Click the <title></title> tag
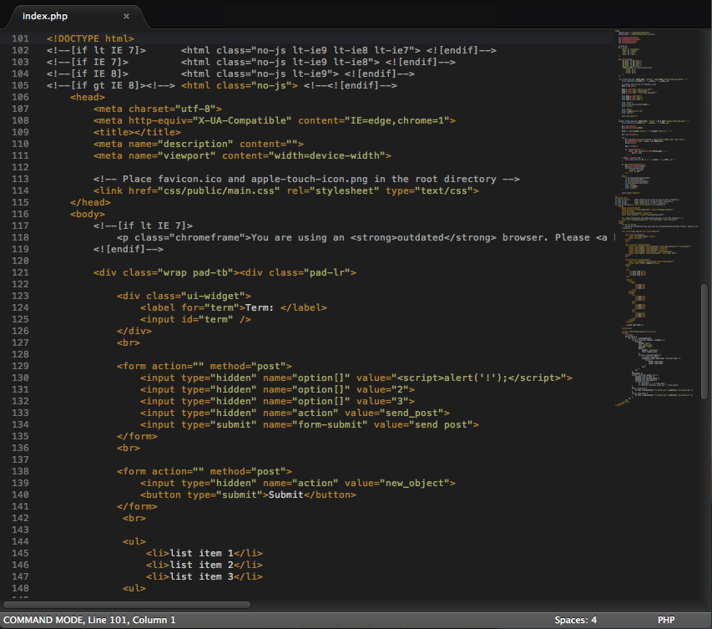The height and width of the screenshot is (629, 712). click(x=137, y=132)
